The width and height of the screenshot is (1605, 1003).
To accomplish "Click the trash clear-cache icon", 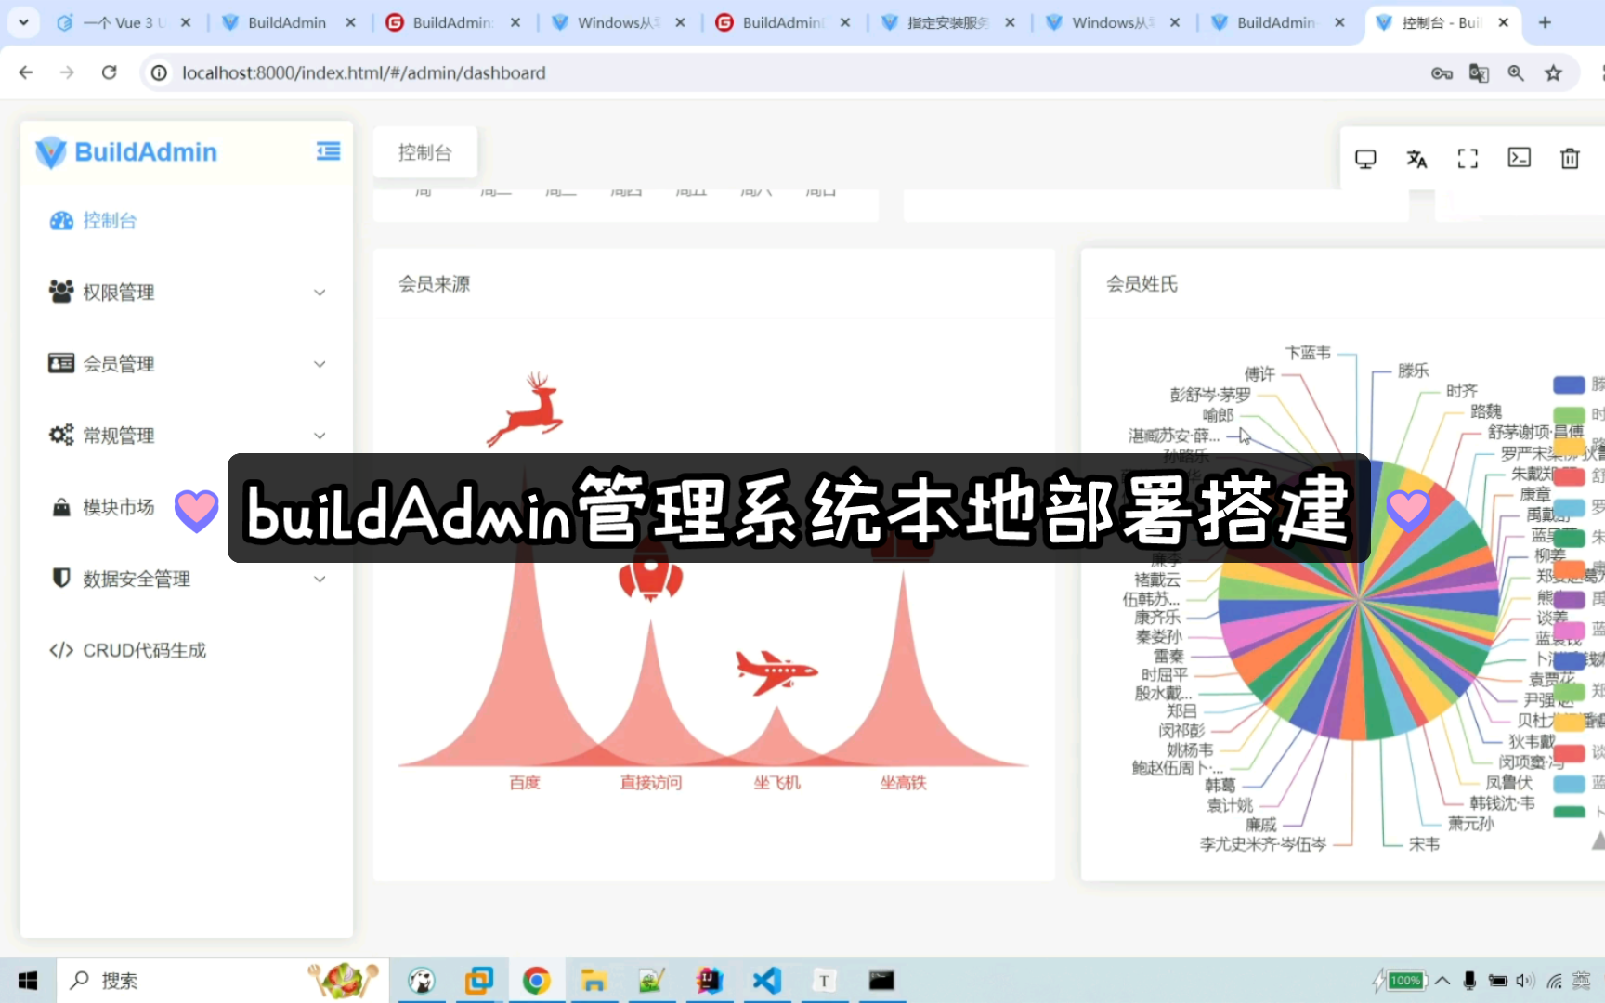I will point(1570,159).
